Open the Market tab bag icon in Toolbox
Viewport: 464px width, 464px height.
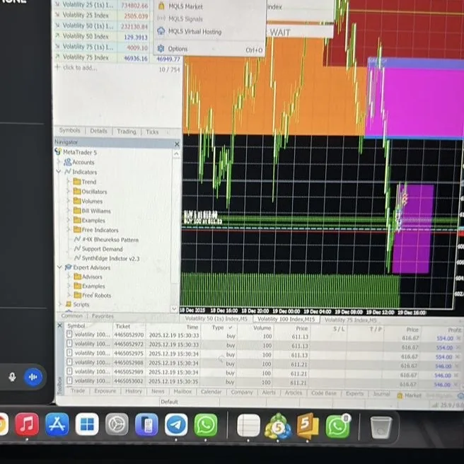(400, 395)
